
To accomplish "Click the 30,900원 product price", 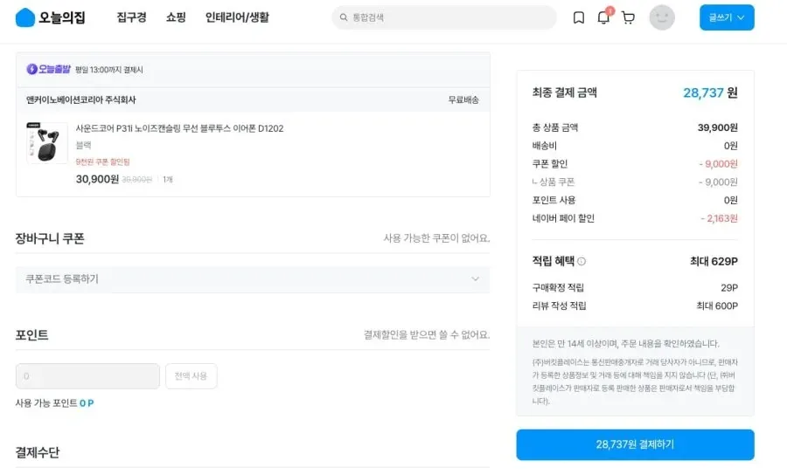I will tap(97, 179).
